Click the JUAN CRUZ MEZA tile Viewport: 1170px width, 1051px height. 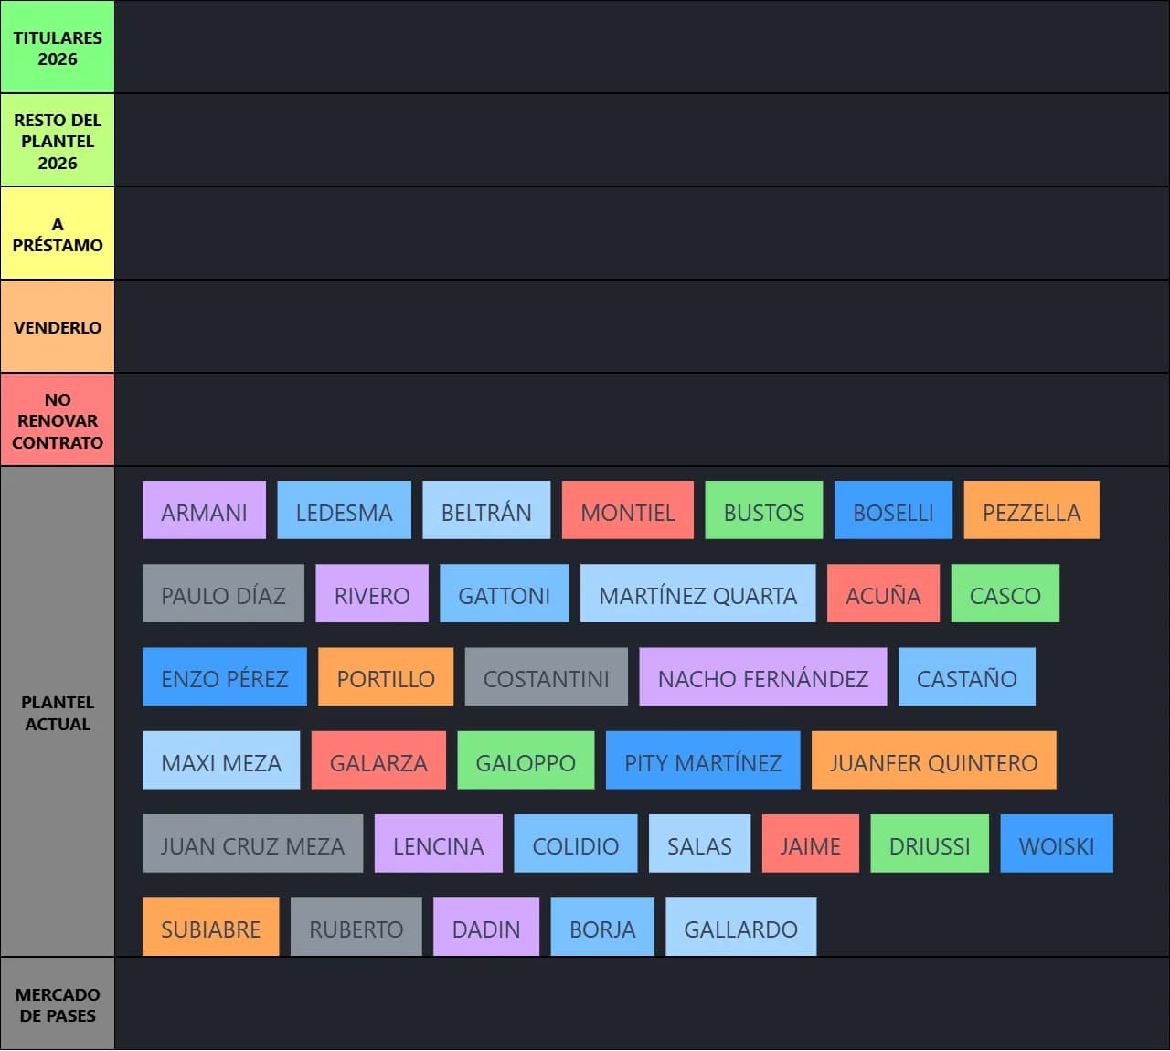point(252,844)
